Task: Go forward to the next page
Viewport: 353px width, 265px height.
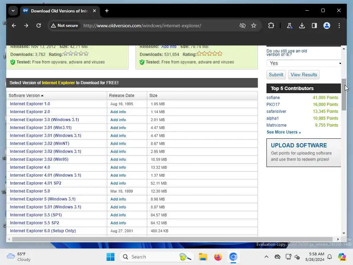Action: click(x=26, y=26)
